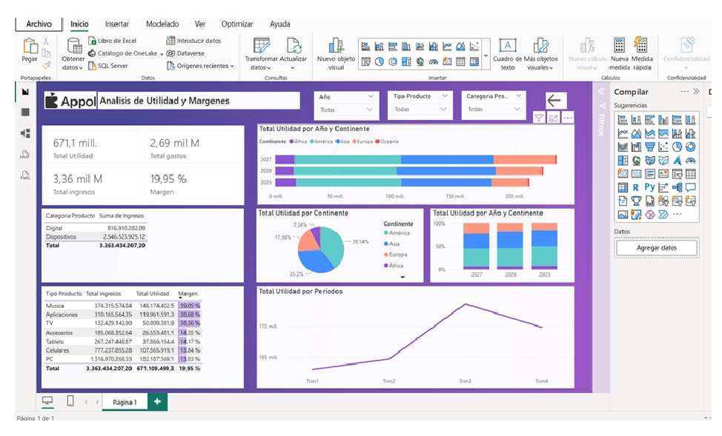
Task: Open Transformar datos query editor
Action: (x=261, y=47)
